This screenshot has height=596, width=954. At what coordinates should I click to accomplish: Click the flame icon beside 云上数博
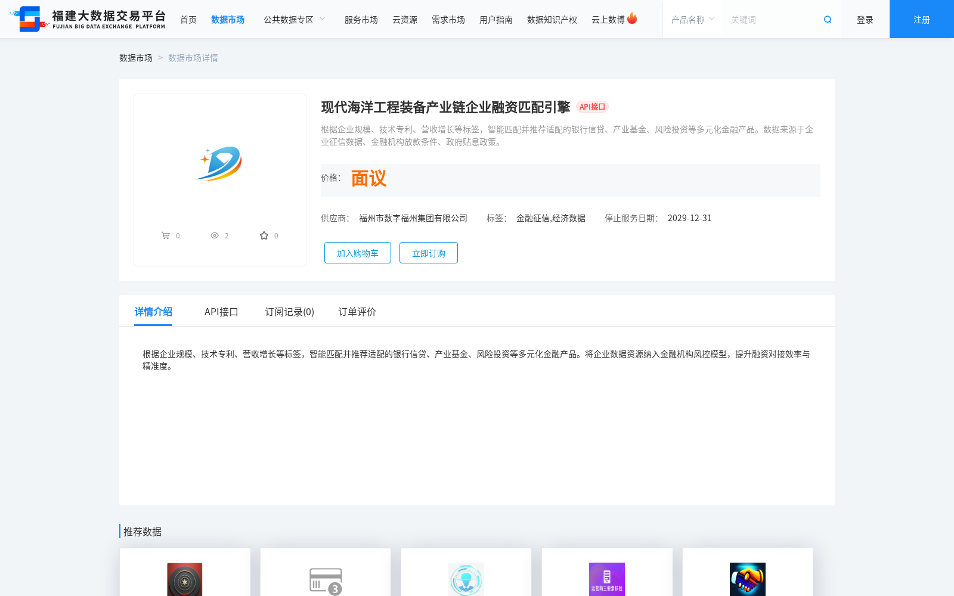[x=633, y=18]
